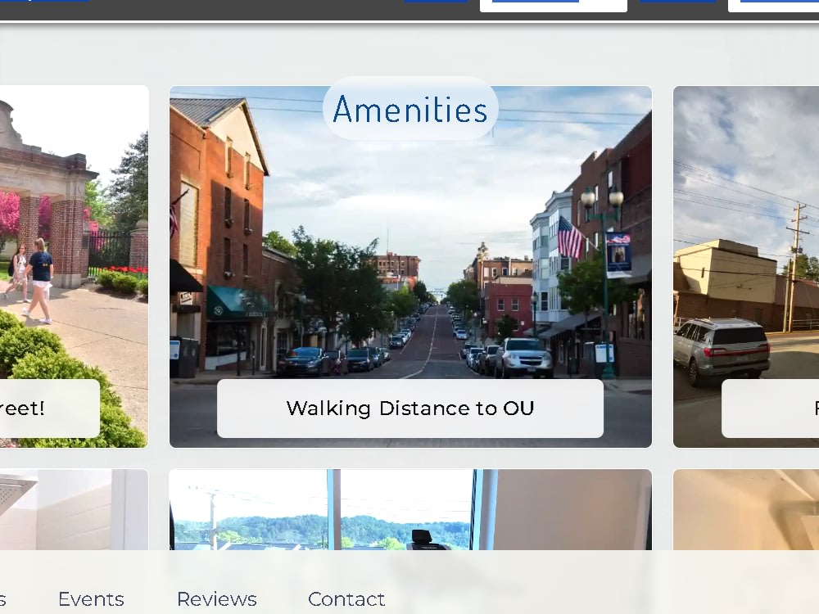The width and height of the screenshot is (819, 614).
Task: Open the white bathroom shower photo card
Action: (x=75, y=509)
